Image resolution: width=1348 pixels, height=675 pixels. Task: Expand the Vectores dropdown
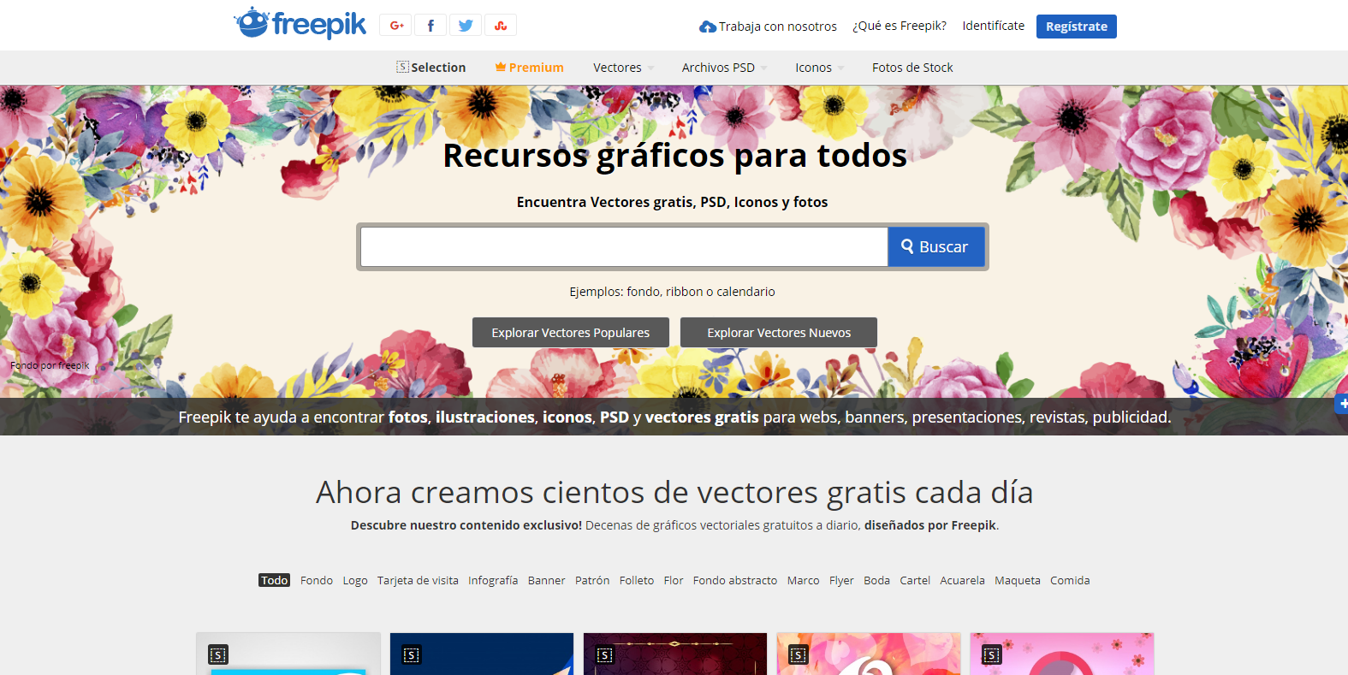[624, 68]
